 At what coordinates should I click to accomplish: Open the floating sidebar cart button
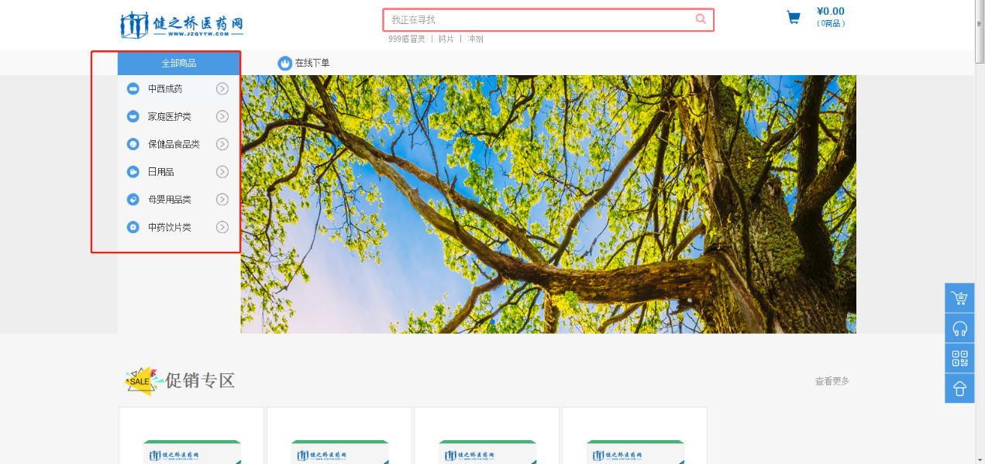(x=959, y=298)
